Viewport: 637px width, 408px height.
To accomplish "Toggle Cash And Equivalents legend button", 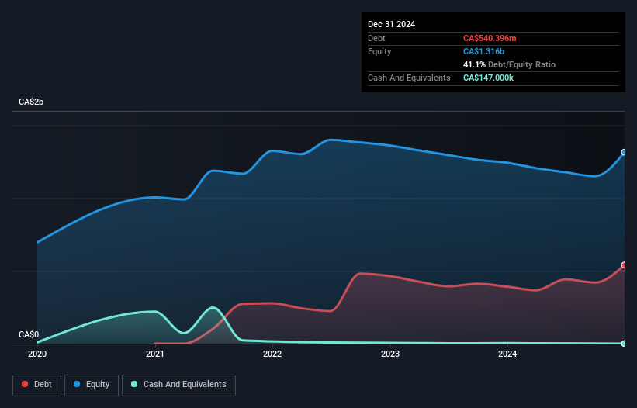I will click(178, 385).
